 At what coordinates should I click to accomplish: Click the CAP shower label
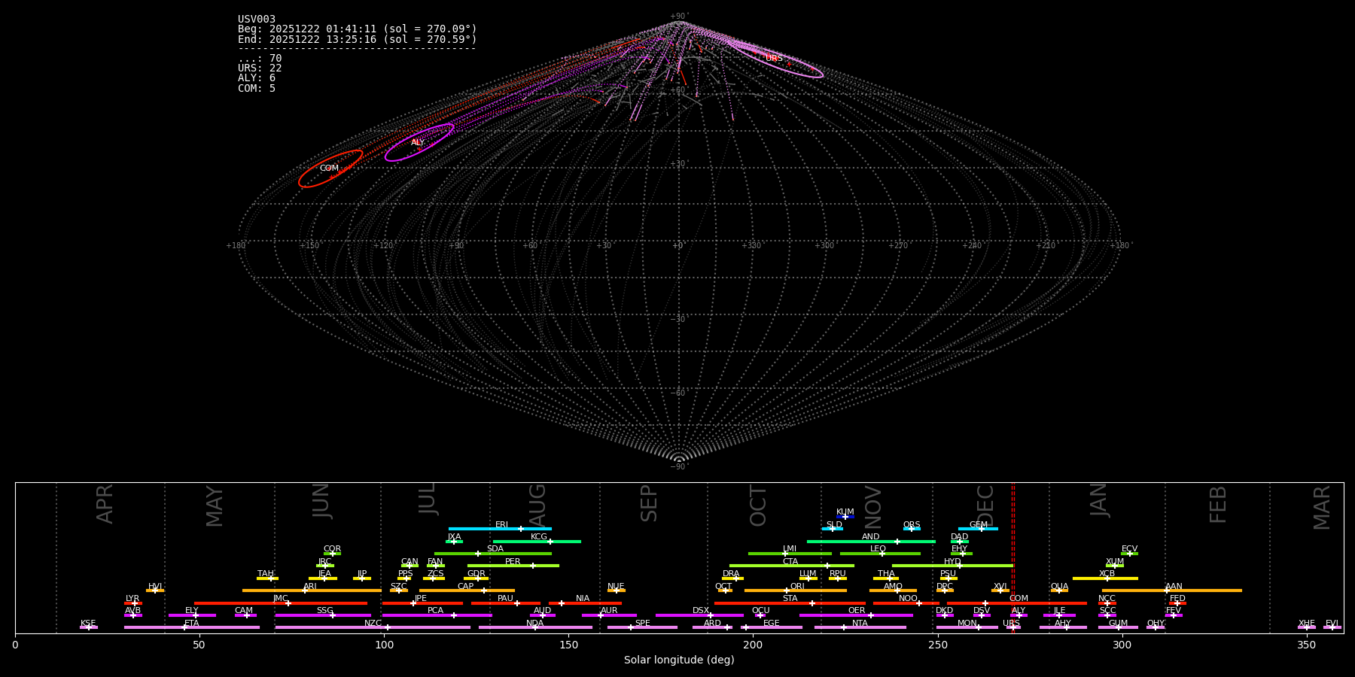pos(466,587)
